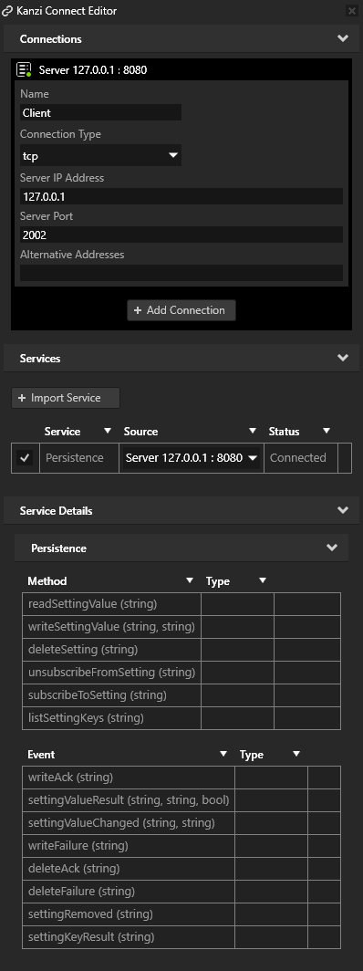Click the Source column header label
363x971 pixels.
tap(141, 431)
